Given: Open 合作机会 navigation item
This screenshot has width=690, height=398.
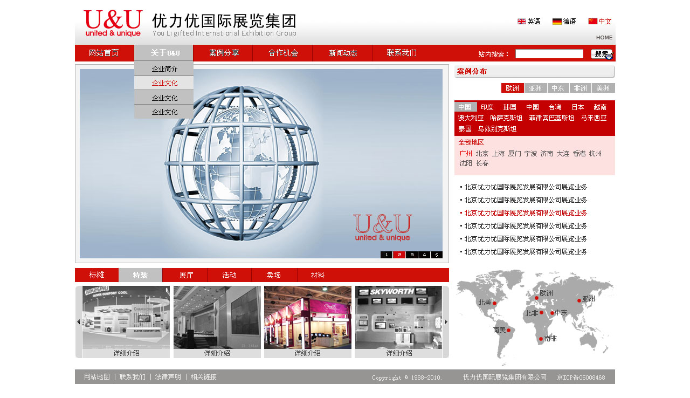Looking at the screenshot, I should pyautogui.click(x=283, y=53).
